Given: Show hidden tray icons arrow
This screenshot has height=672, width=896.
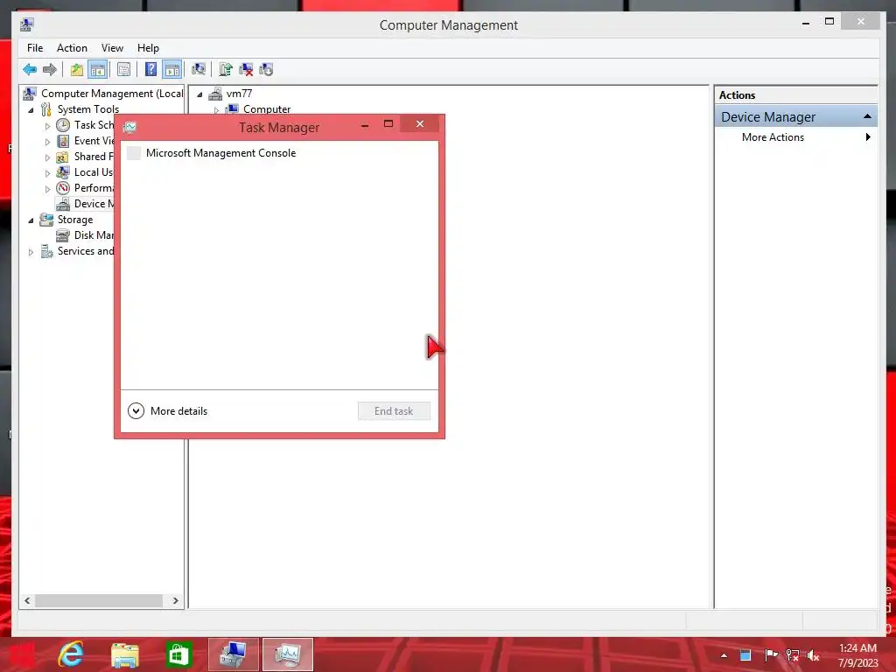Looking at the screenshot, I should point(724,655).
